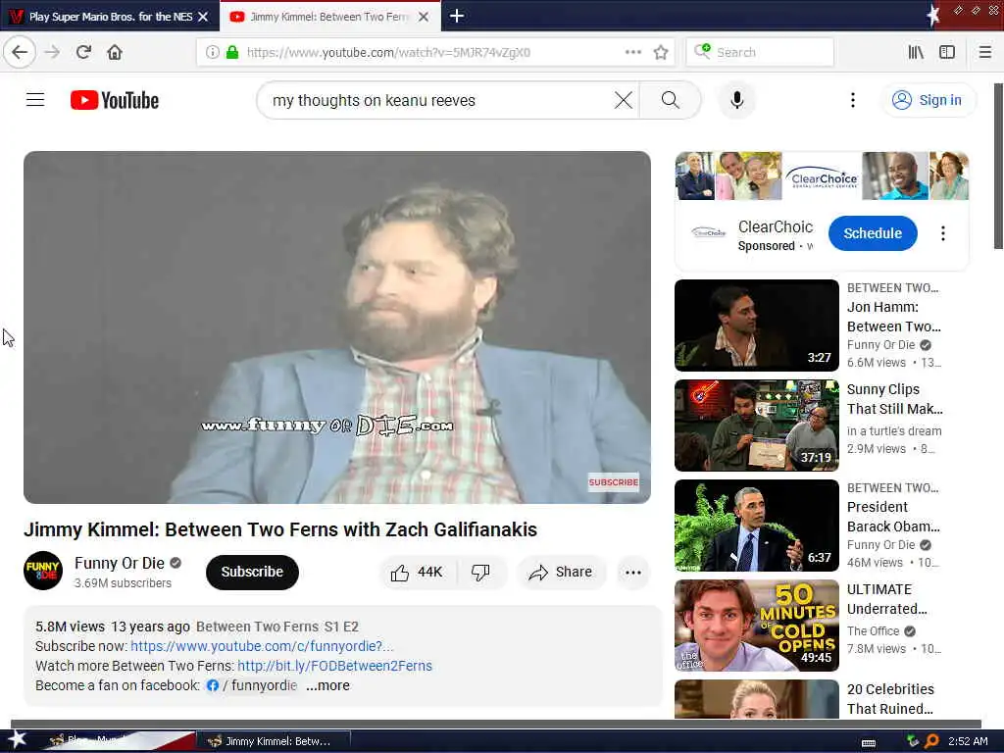Subscribe to Funny Or Die channel
Viewport: 1004px width, 753px height.
[252, 572]
